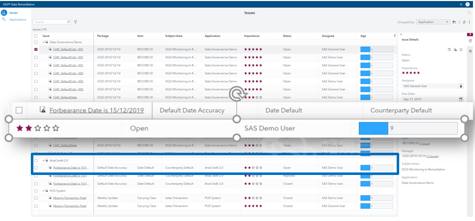Check the Forbearance Date row with Rejected status
This screenshot has height=221, width=475.
click(36, 176)
